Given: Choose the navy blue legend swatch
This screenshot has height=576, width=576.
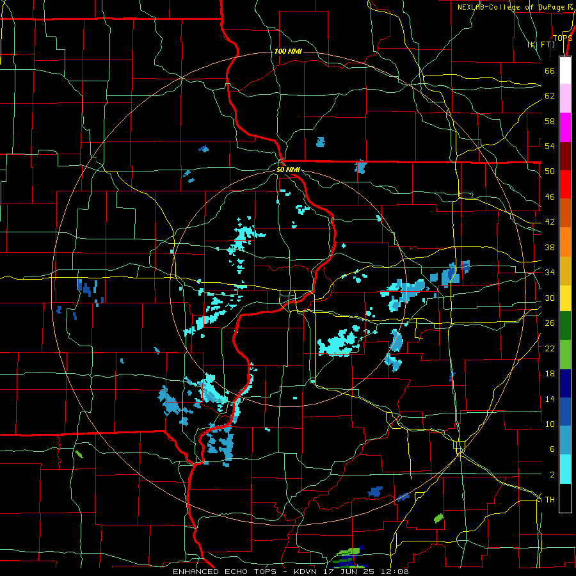Looking at the screenshot, I should pyautogui.click(x=565, y=383).
